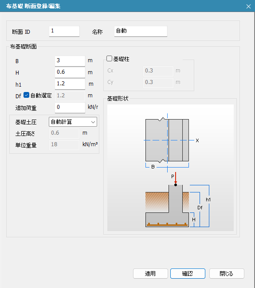Screen dimensions: 255x288
Task: Click the 閉じる button
Action: click(227, 274)
